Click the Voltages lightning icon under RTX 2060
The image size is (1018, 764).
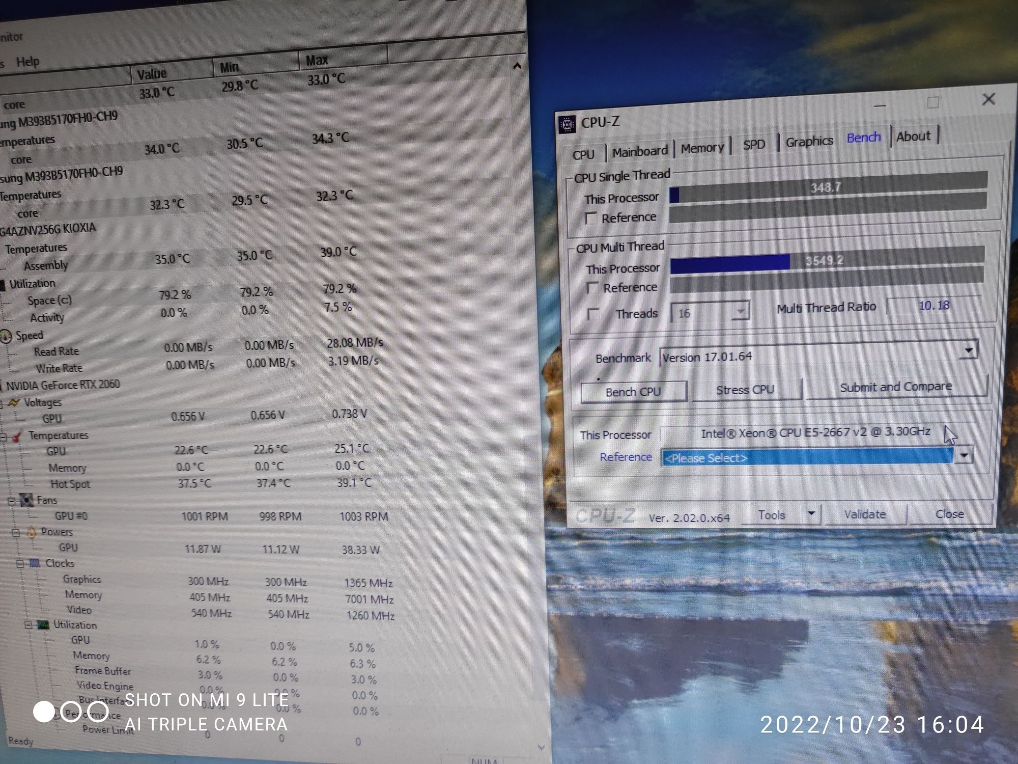[14, 403]
